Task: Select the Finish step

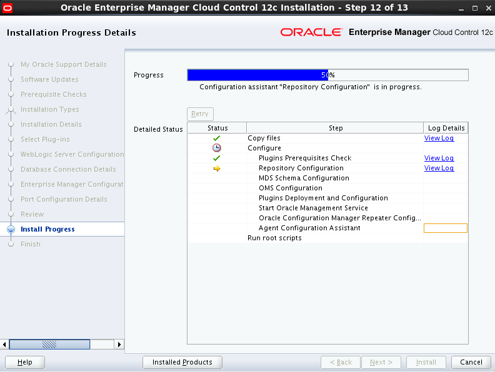Action: pyautogui.click(x=30, y=244)
